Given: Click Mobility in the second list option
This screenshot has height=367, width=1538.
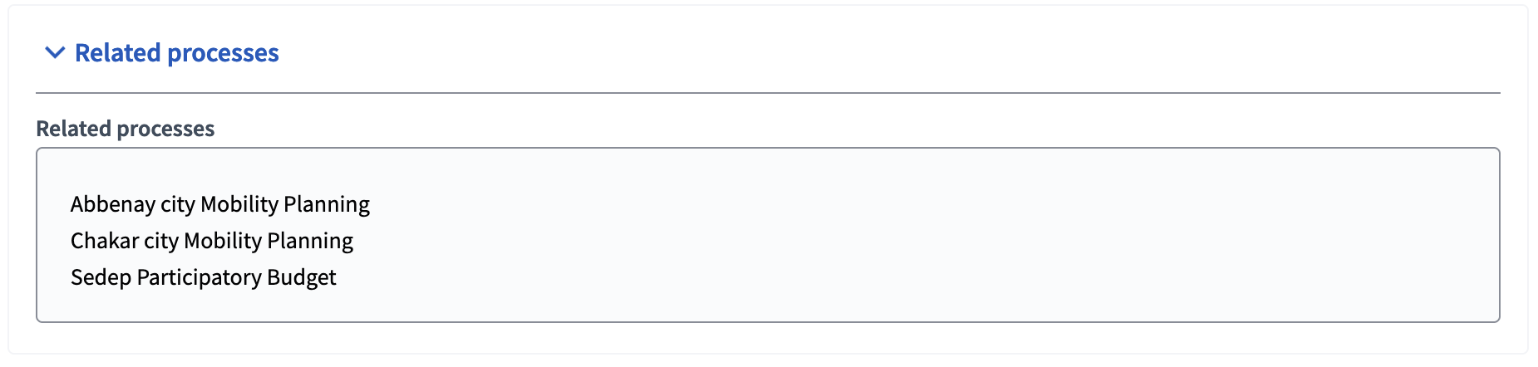Looking at the screenshot, I should (222, 241).
